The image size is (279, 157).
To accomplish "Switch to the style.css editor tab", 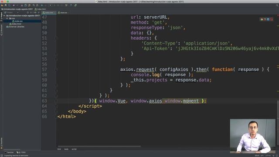I will [63, 13].
